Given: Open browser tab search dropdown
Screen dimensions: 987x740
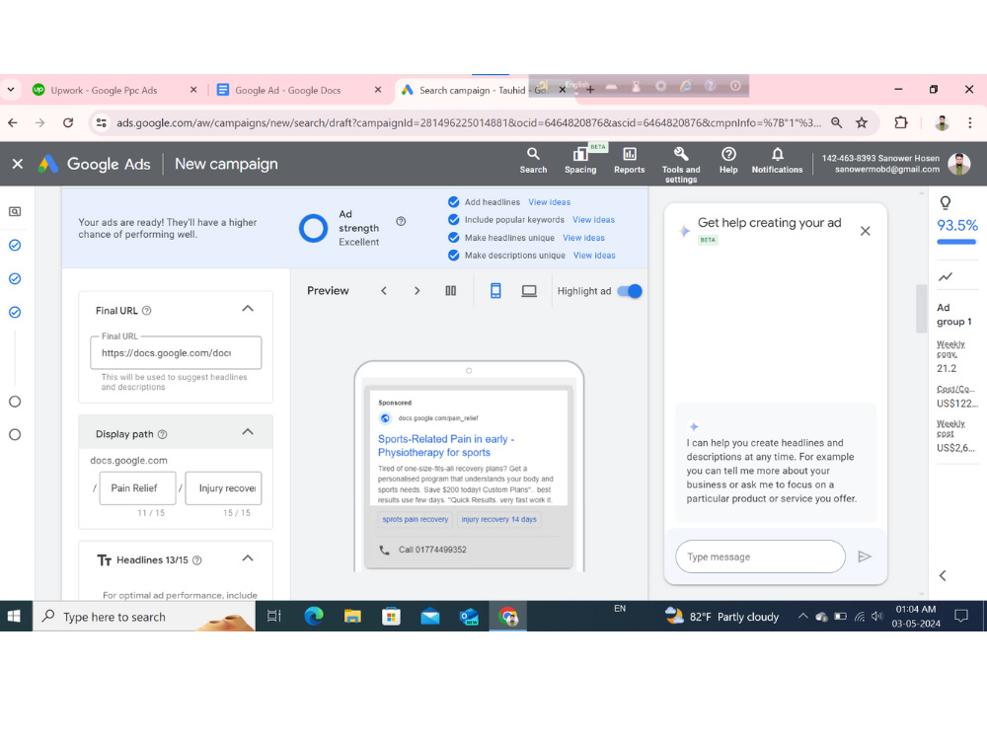Looking at the screenshot, I should 11,90.
